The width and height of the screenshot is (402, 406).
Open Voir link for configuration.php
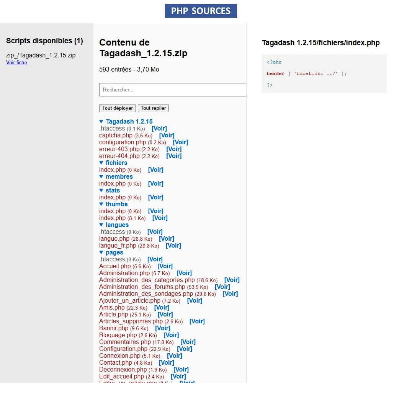180,142
